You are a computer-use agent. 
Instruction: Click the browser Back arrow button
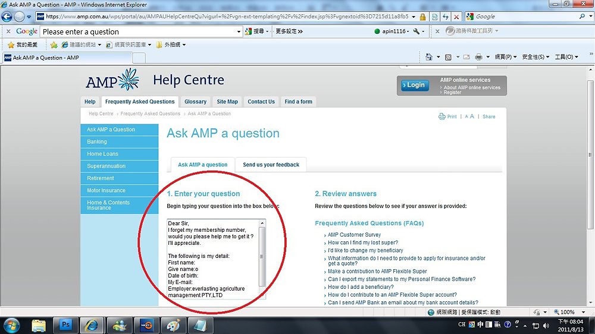pos(7,16)
